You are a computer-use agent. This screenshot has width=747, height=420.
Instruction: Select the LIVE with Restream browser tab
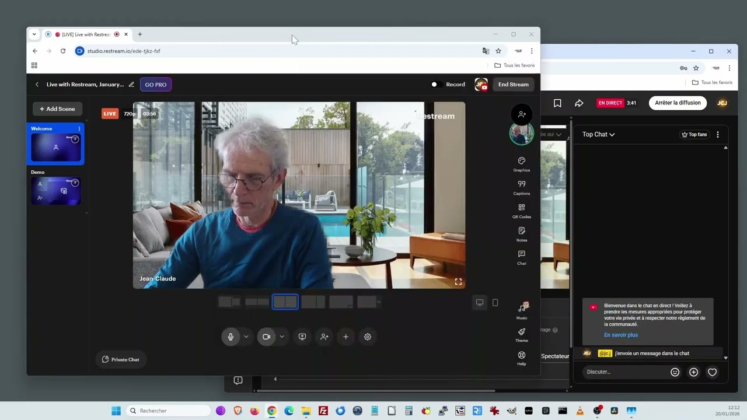click(86, 34)
